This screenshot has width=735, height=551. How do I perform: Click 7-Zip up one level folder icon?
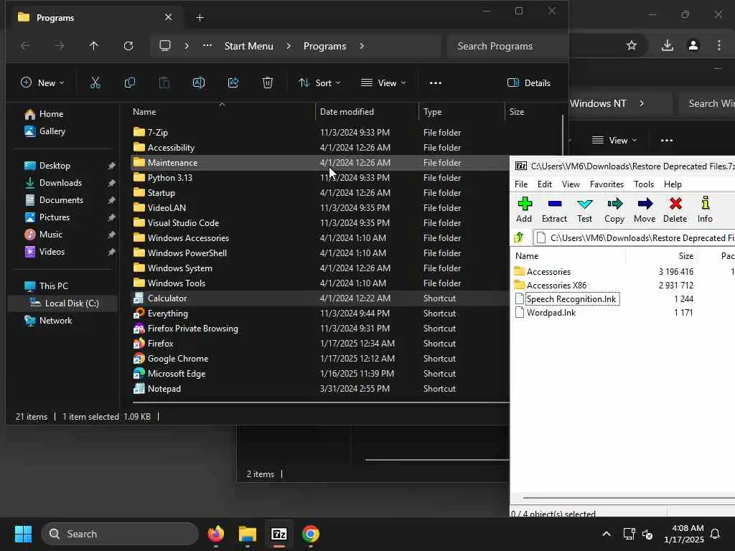pyautogui.click(x=519, y=237)
